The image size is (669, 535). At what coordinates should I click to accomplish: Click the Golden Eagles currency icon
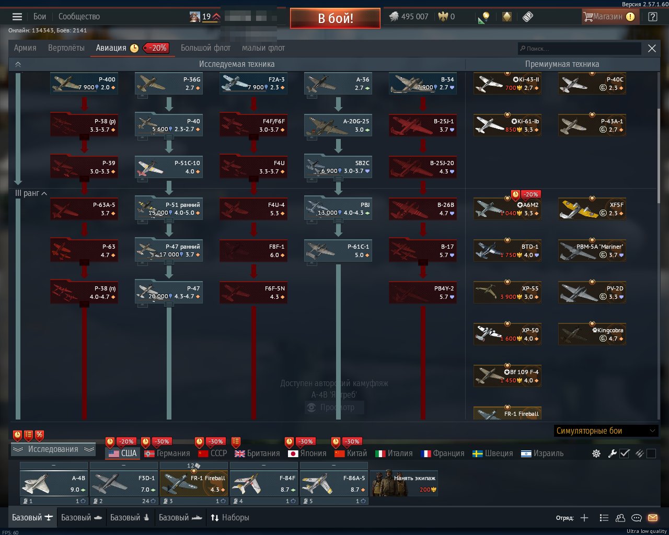(x=444, y=17)
